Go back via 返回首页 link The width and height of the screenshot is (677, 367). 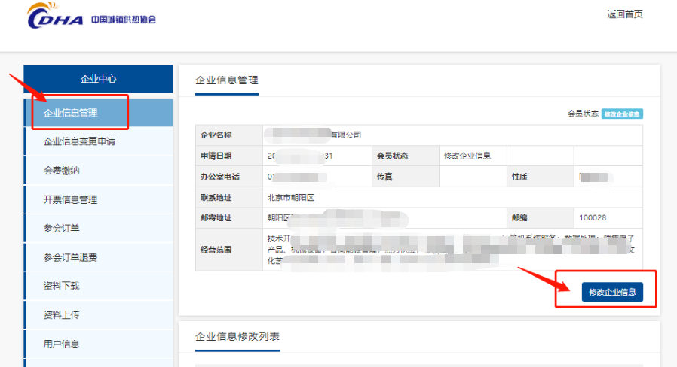tap(624, 14)
